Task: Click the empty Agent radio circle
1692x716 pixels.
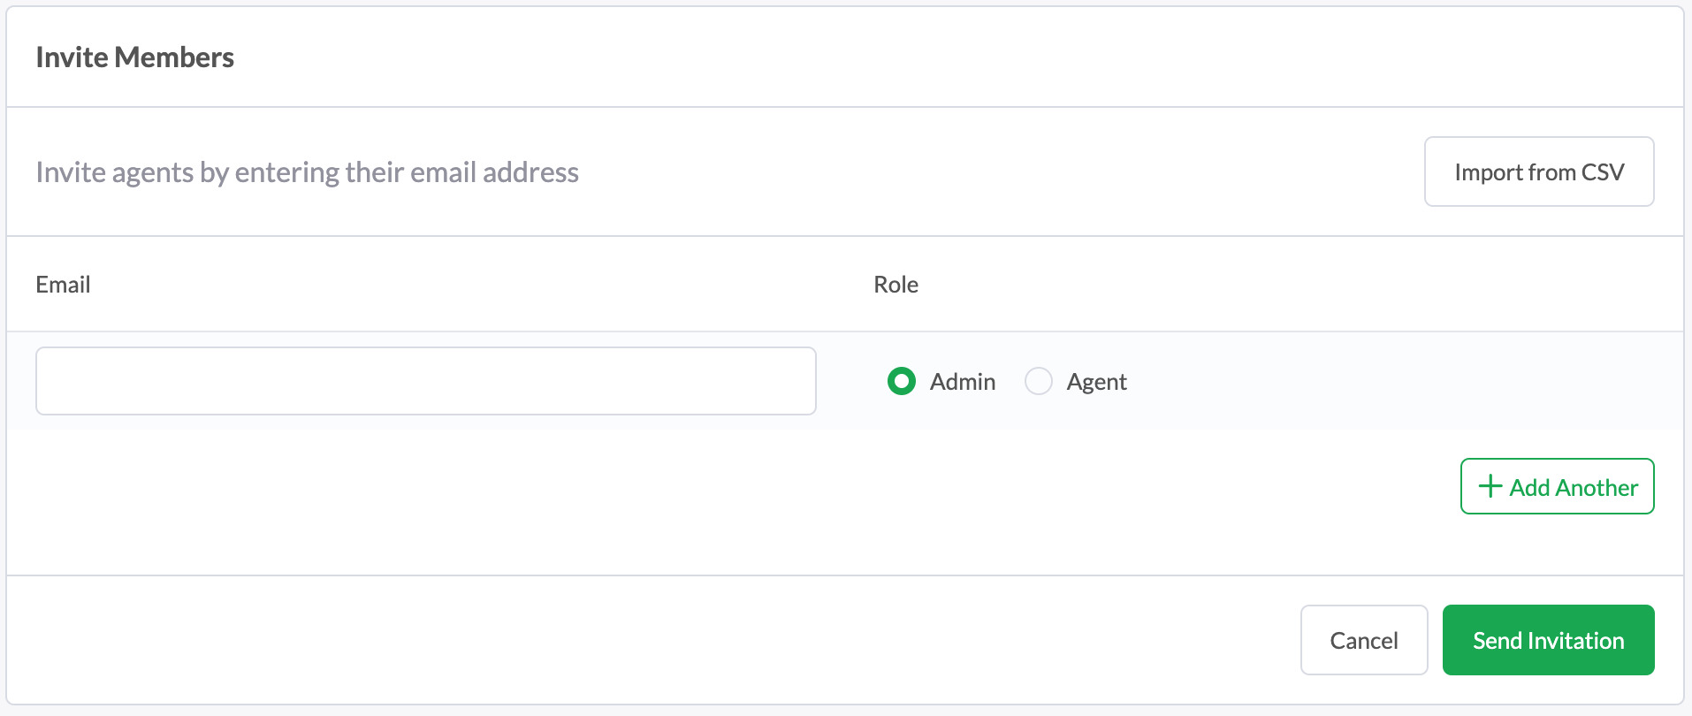Action: (x=1039, y=381)
